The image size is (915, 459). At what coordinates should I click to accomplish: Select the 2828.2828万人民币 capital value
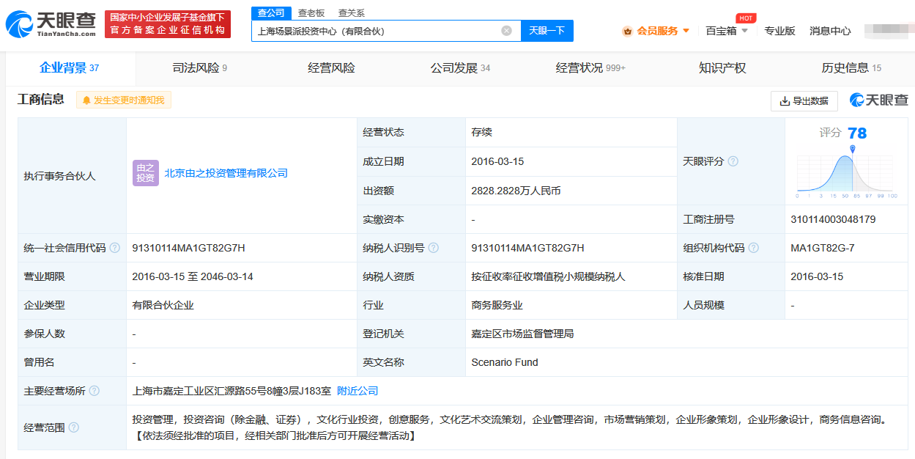tap(516, 191)
